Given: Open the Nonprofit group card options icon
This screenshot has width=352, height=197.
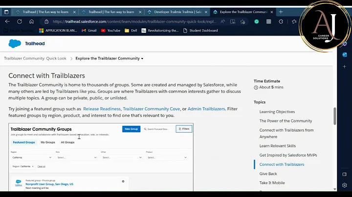Looking at the screenshot, I should coord(123,181).
